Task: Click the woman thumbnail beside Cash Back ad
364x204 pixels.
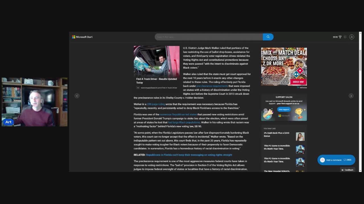Action: 300,137
